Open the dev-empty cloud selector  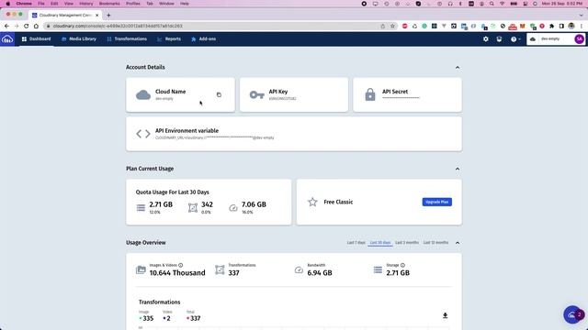coord(549,38)
